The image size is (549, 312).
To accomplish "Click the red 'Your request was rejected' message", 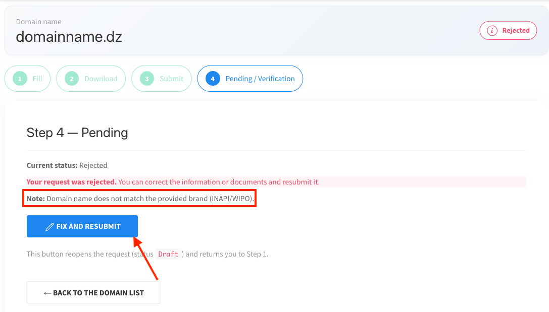I will 72,182.
